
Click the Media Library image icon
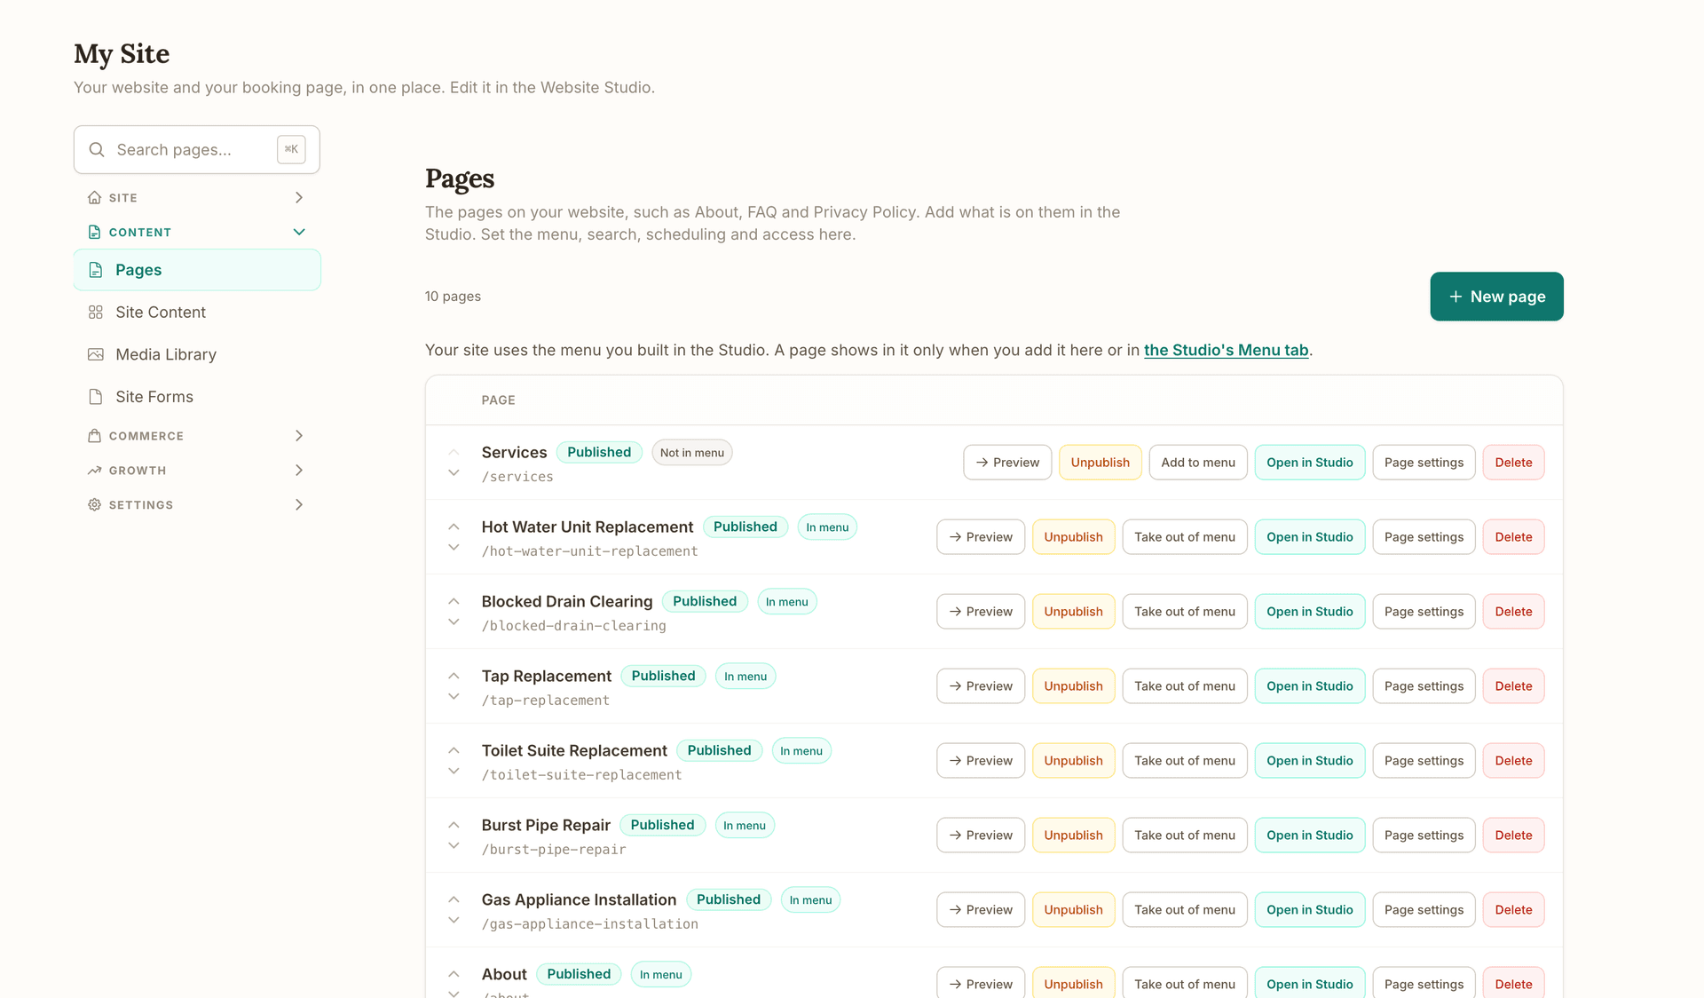(96, 354)
